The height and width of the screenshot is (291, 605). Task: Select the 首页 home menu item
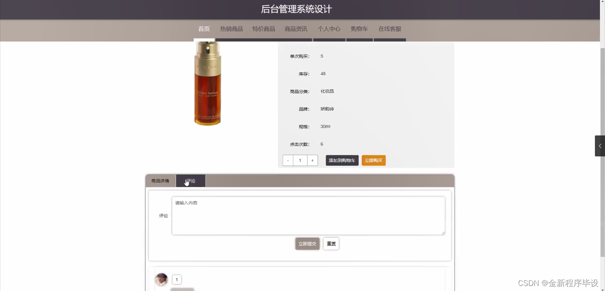click(x=204, y=29)
